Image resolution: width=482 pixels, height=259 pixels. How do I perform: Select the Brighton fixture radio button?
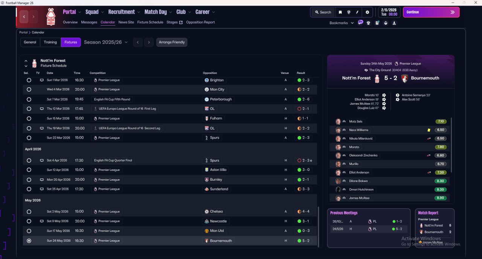coord(29,80)
